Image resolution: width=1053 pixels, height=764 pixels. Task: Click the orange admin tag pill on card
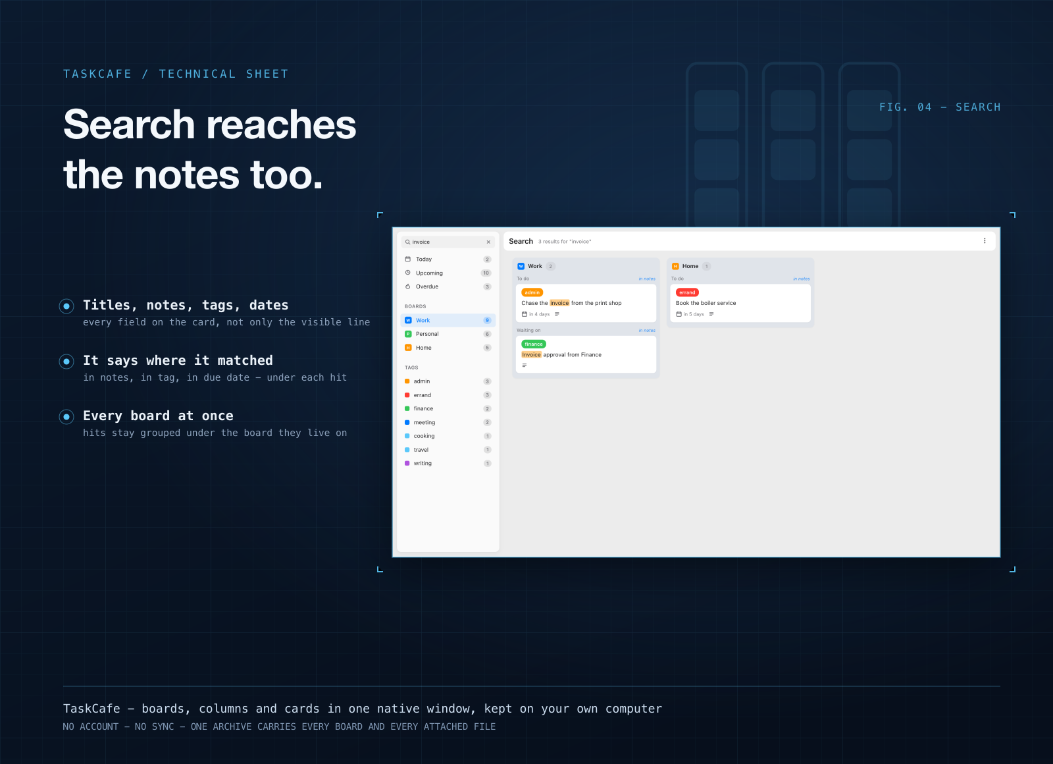532,292
